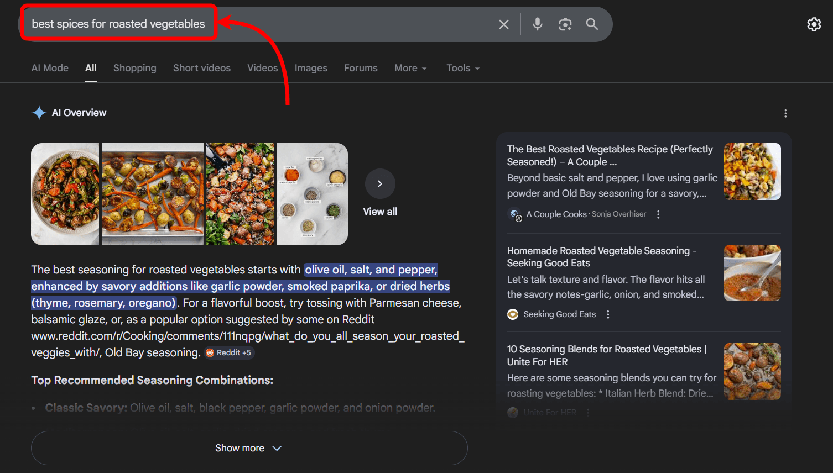Image resolution: width=833 pixels, height=474 pixels.
Task: Open the three-dot menu on Seeking Good Eats result
Action: click(607, 314)
